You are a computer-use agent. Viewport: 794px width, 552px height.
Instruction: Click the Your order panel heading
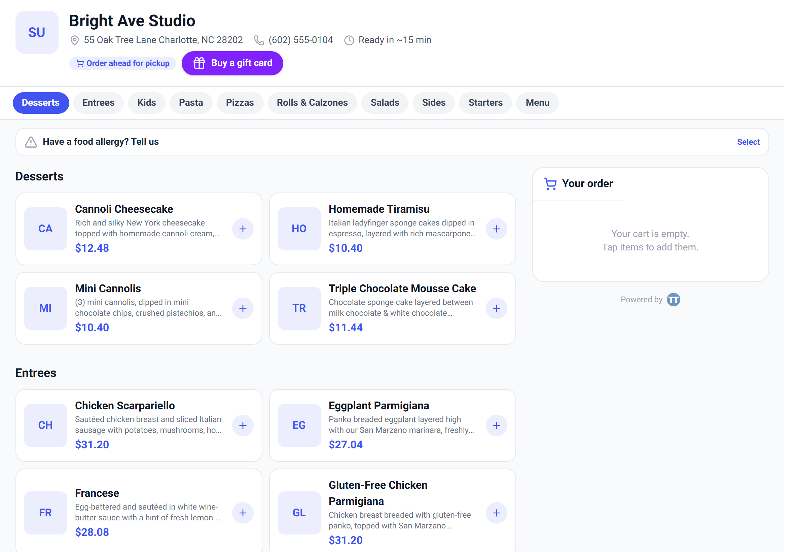[587, 184]
